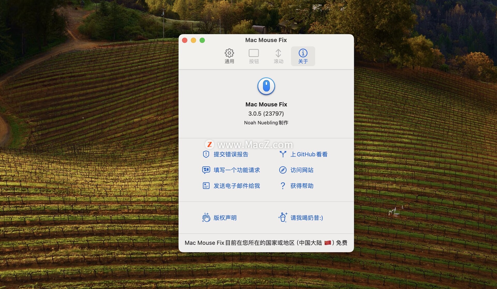Open the 通用 general tab gear icon

click(229, 53)
